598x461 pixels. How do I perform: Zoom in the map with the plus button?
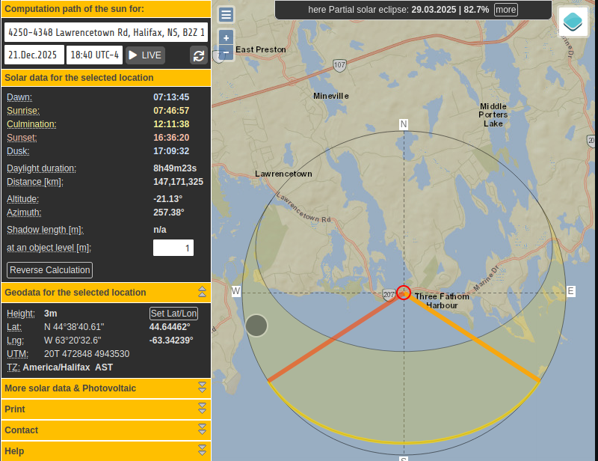226,38
